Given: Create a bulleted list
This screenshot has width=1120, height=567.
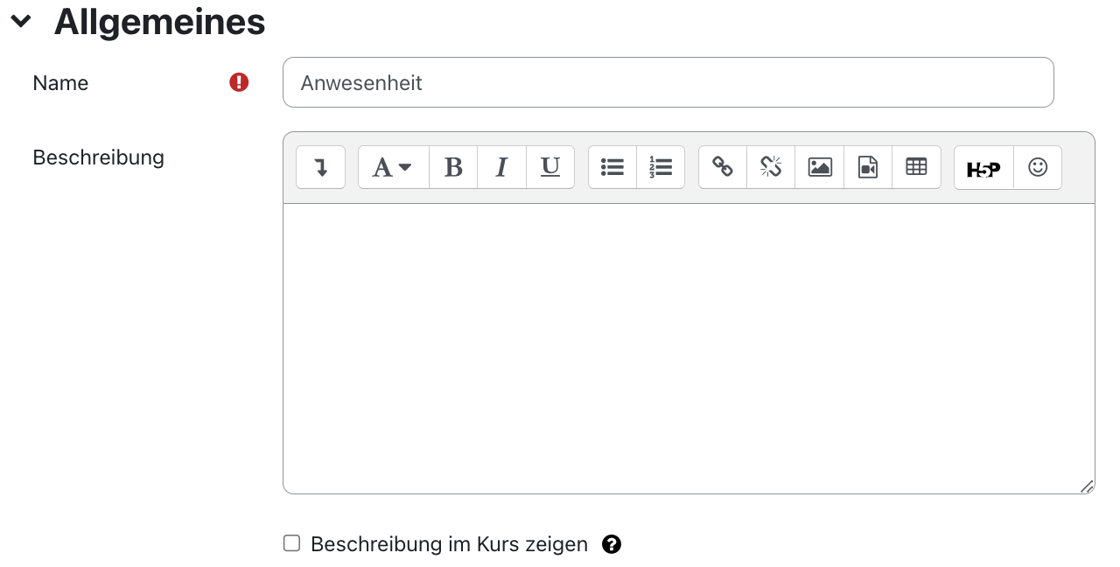Looking at the screenshot, I should click(612, 167).
